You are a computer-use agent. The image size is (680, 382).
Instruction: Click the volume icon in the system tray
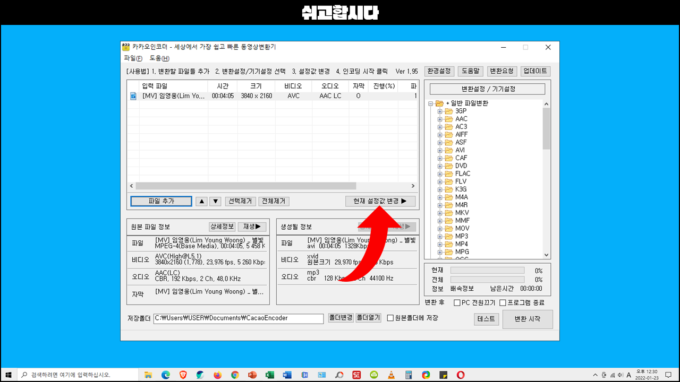pos(619,375)
